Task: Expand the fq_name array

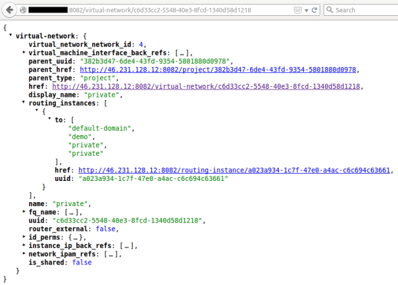Action: pyautogui.click(x=24, y=211)
